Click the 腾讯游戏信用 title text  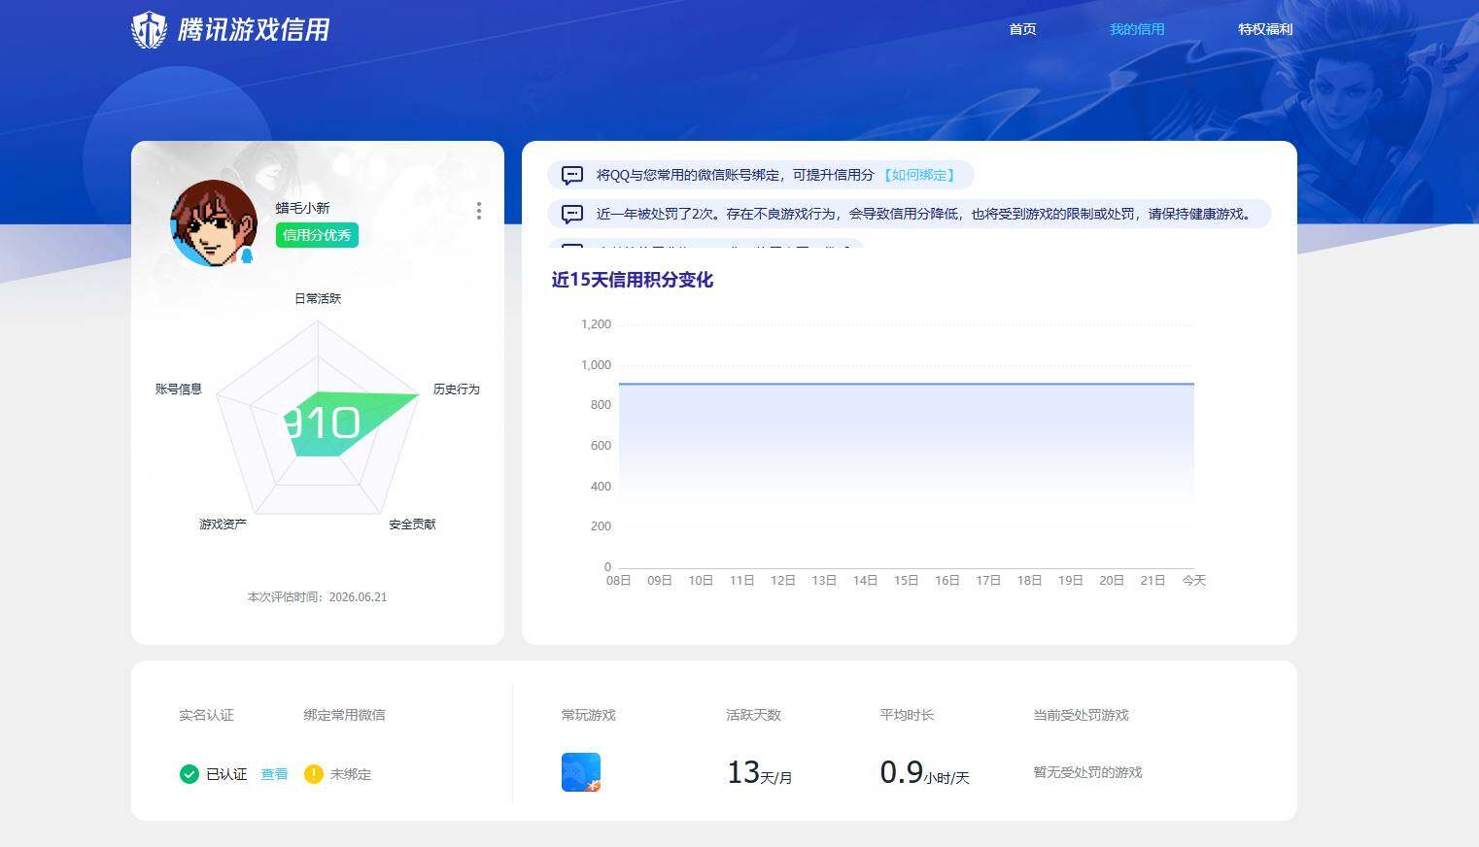254,30
